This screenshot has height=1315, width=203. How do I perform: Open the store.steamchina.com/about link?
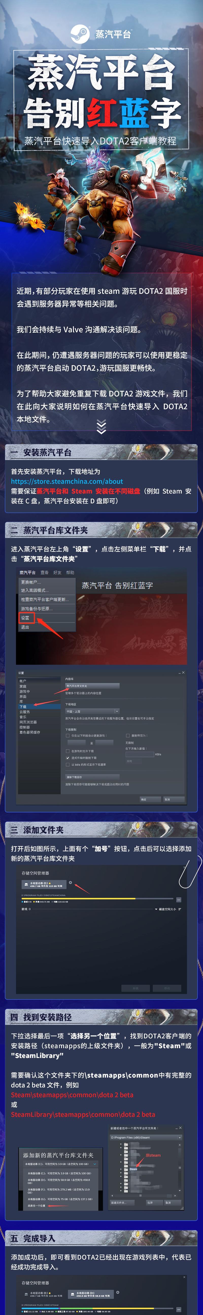(x=67, y=481)
